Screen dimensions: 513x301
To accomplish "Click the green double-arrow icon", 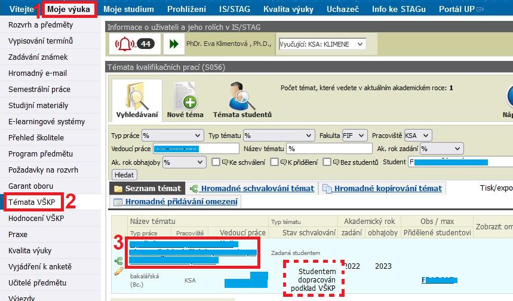I will pos(174,44).
